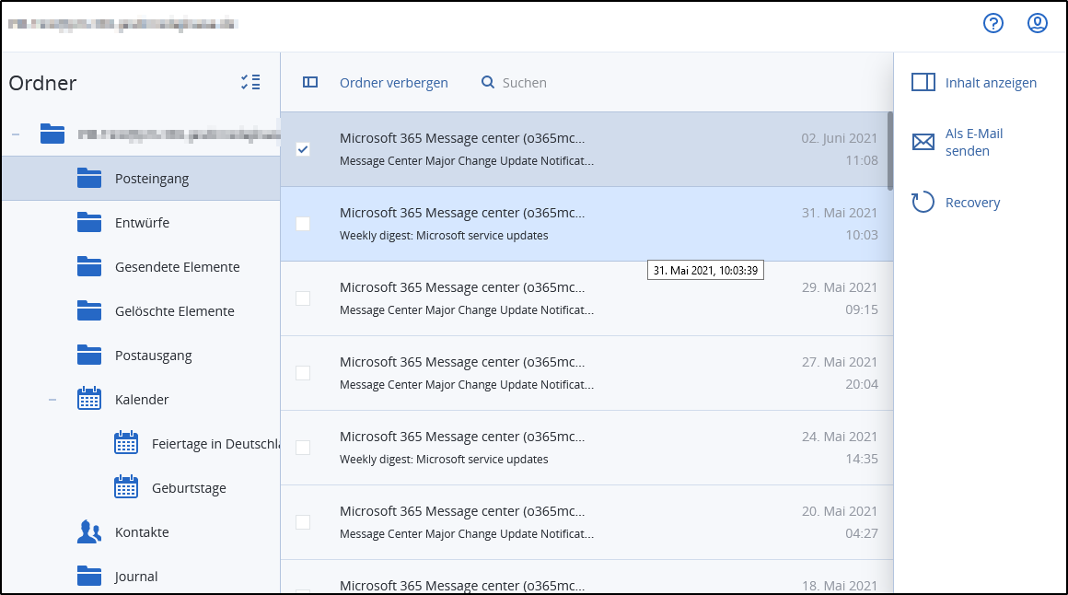Collapse the root mailbox tree node
This screenshot has height=595, width=1068.
pyautogui.click(x=16, y=134)
